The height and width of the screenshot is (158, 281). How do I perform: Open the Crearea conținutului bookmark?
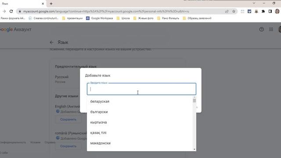43,18
